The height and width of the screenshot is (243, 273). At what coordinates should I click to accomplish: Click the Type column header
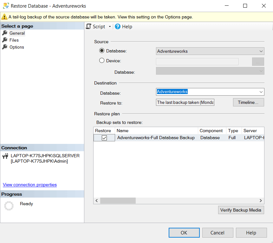tap(234, 131)
